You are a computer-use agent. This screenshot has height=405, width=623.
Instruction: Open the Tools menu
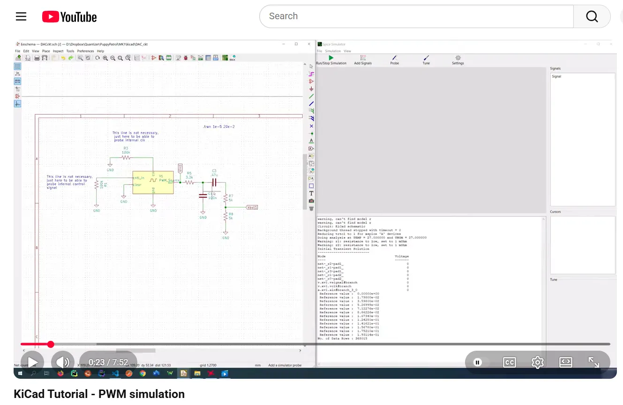click(x=70, y=51)
